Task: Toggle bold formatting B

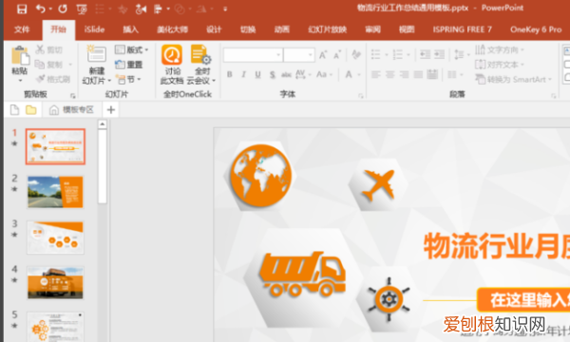Action: (230, 74)
